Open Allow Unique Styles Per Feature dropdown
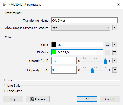 tap(81, 28)
